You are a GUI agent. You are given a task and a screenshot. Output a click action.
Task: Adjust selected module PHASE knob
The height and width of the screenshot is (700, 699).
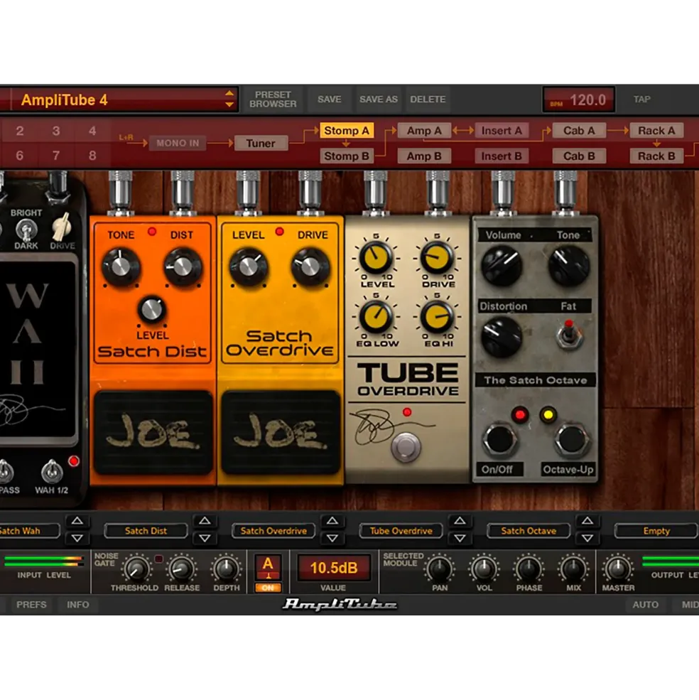[529, 569]
